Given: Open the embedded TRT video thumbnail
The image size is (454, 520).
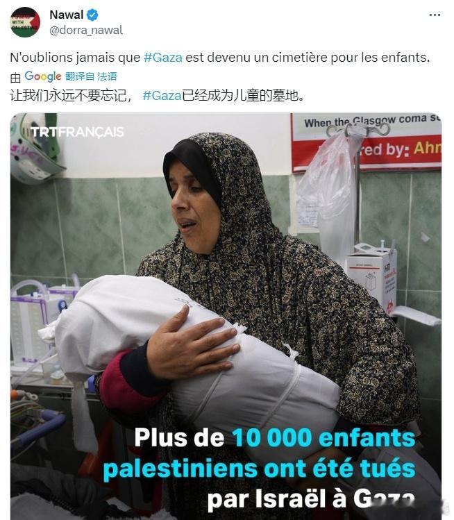Looking at the screenshot, I should 226,317.
